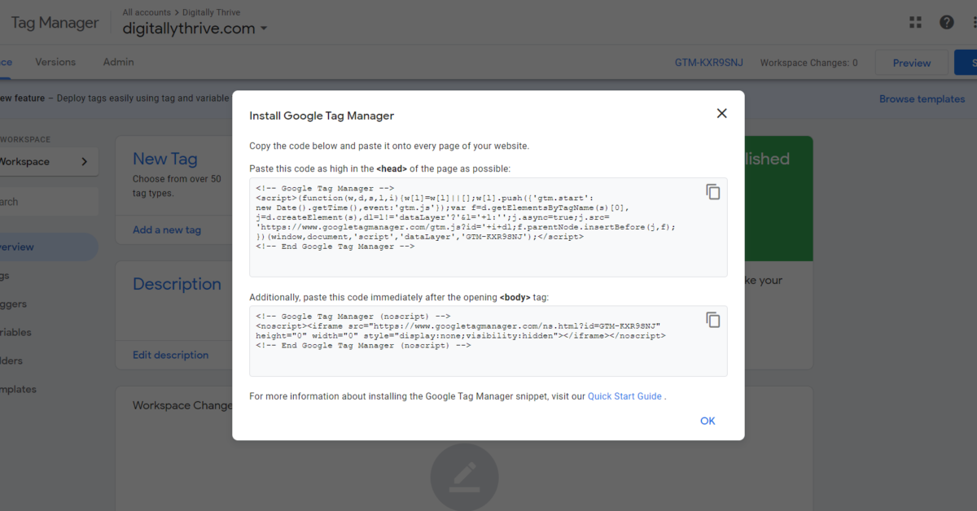Click Add a new tag link
This screenshot has width=977, height=511.
pos(167,229)
